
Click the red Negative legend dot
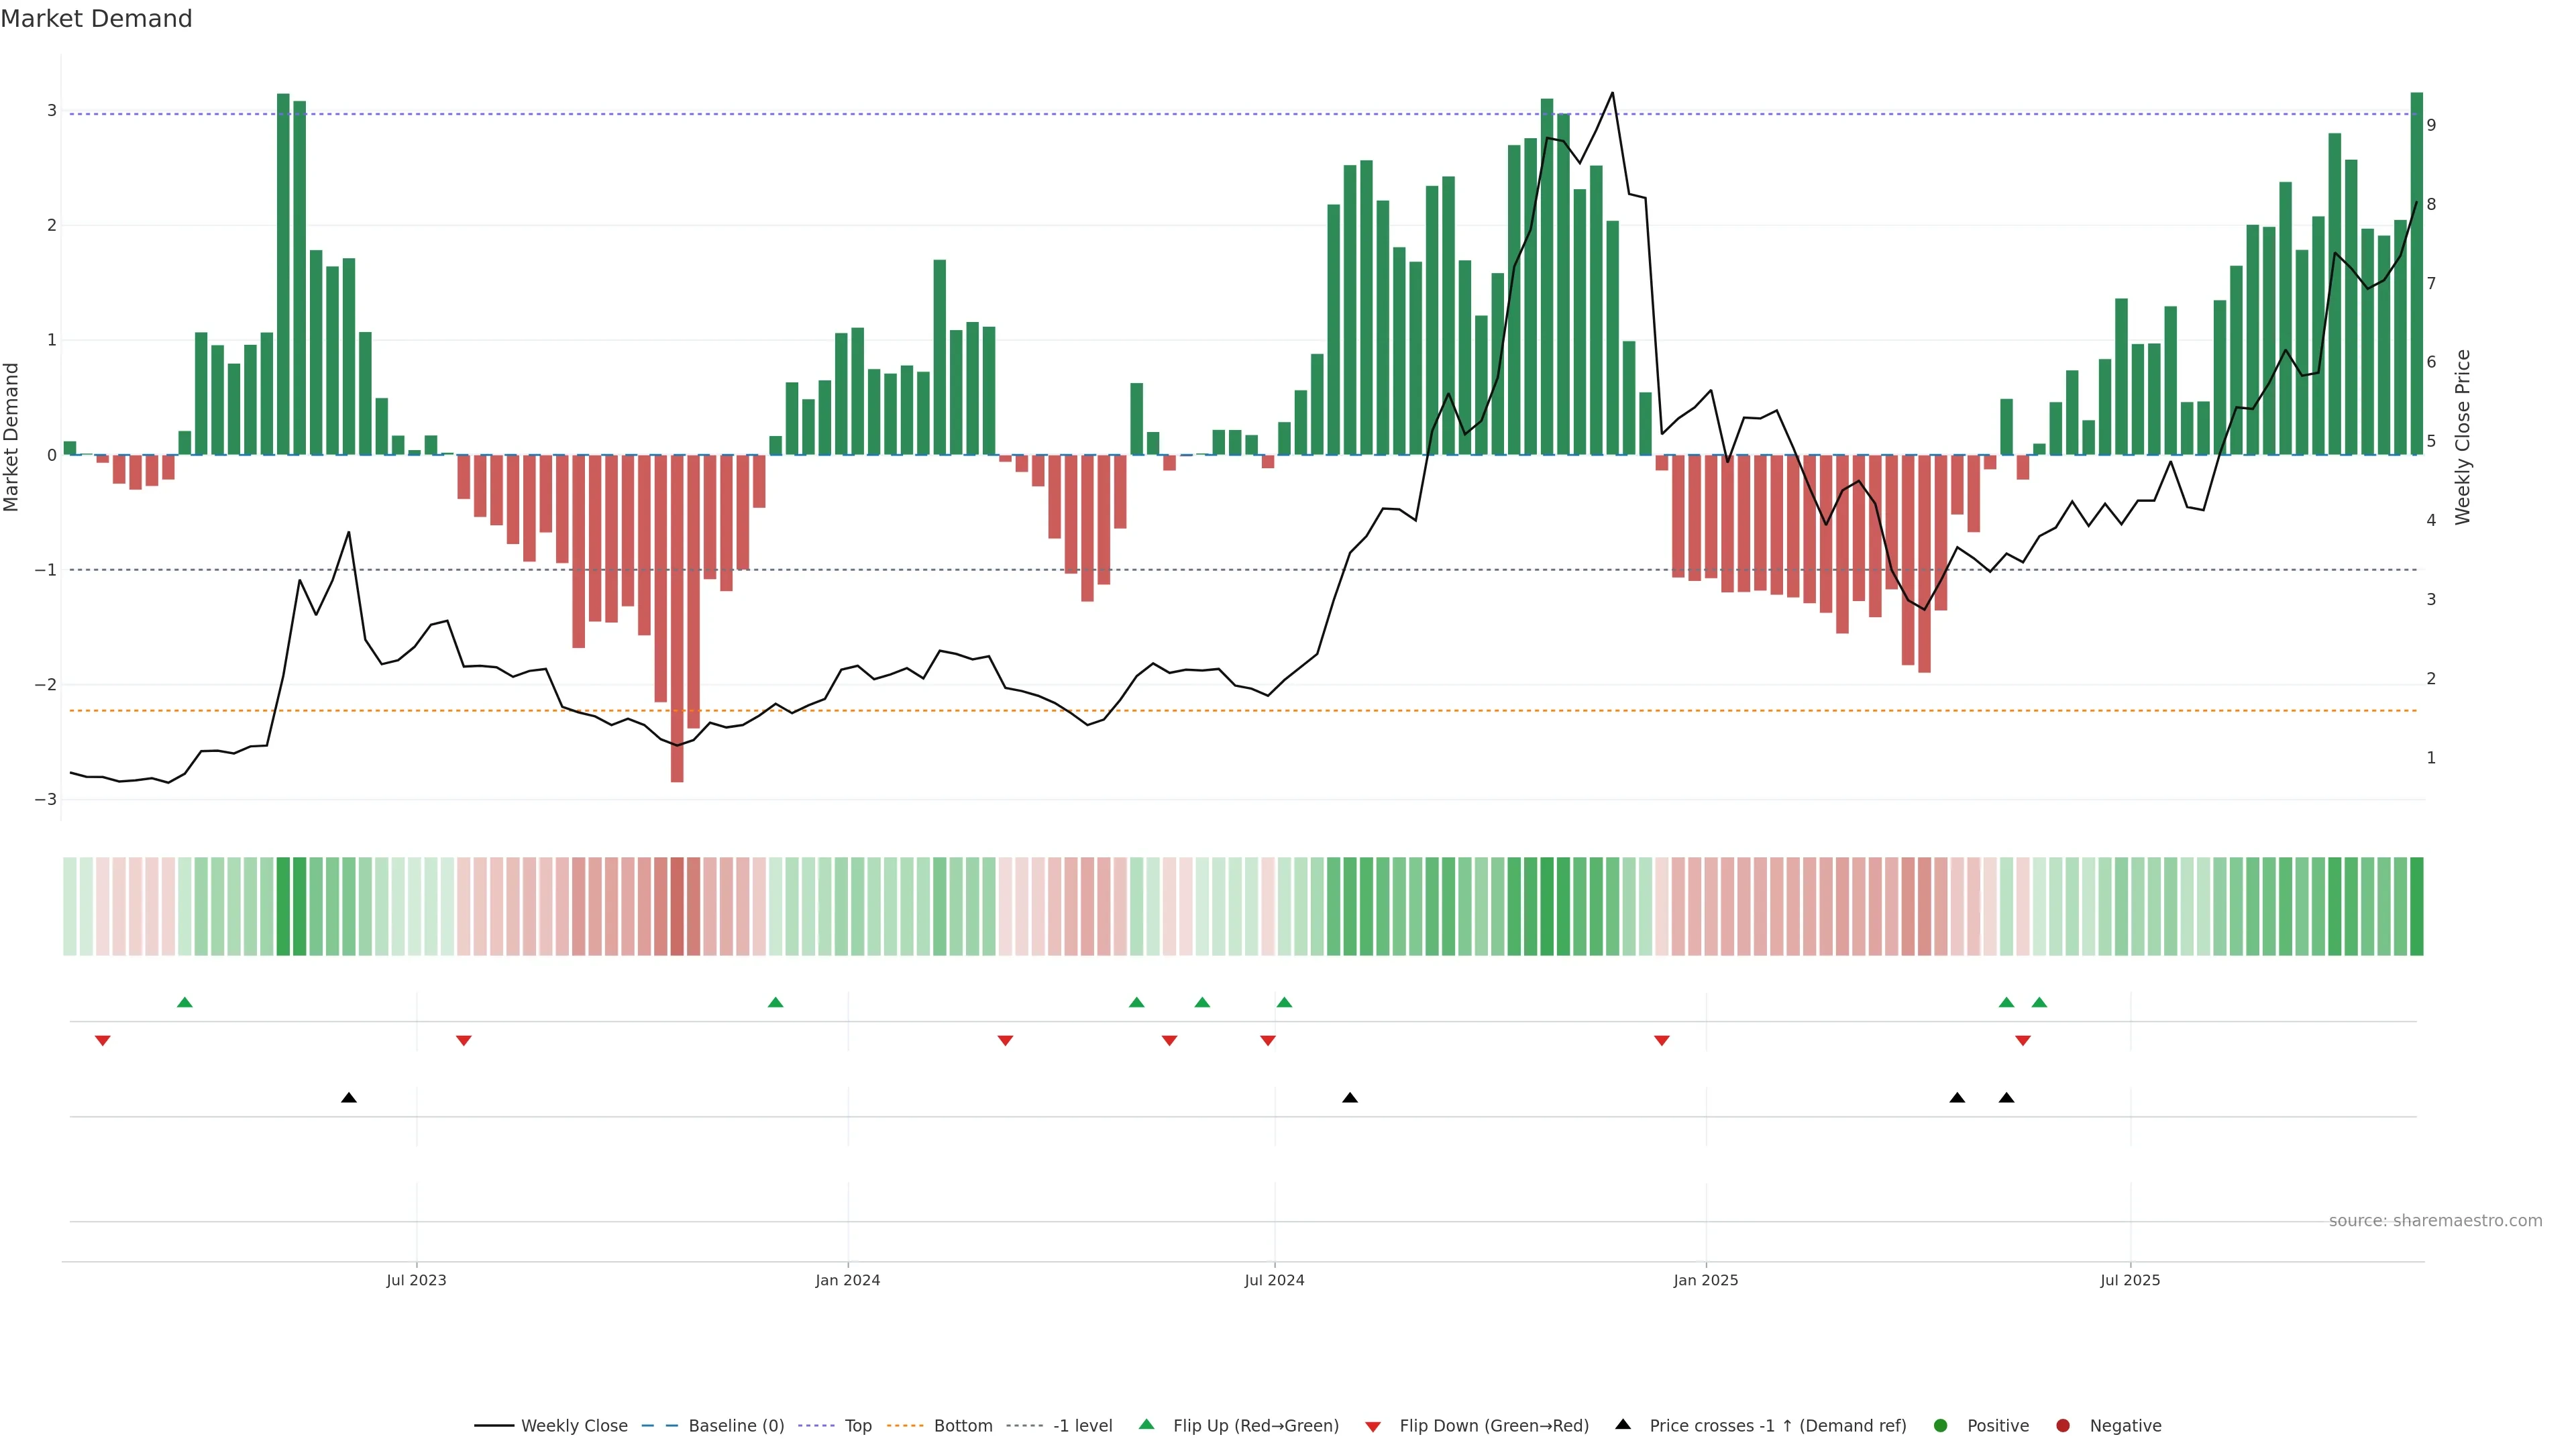tap(2063, 1426)
